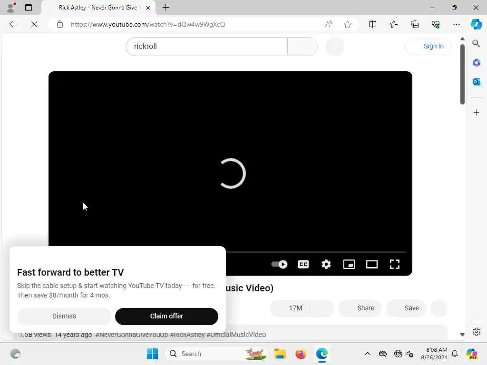The width and height of the screenshot is (487, 365).
Task: Open split screen view
Action: tap(372, 24)
